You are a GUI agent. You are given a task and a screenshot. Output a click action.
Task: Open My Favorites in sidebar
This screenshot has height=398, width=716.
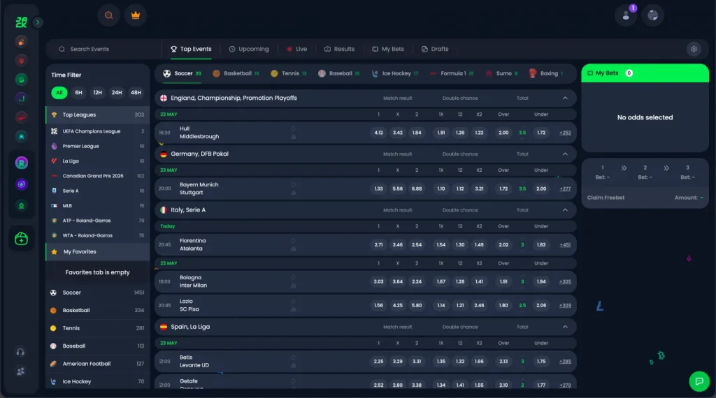(98, 251)
